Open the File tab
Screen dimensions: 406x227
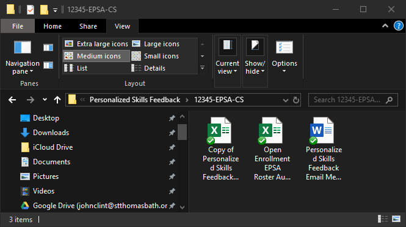[18, 26]
